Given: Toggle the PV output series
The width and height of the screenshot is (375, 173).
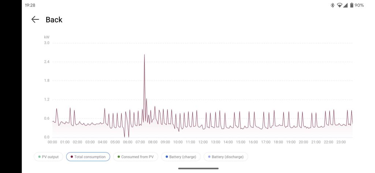Looking at the screenshot, I should [48, 157].
